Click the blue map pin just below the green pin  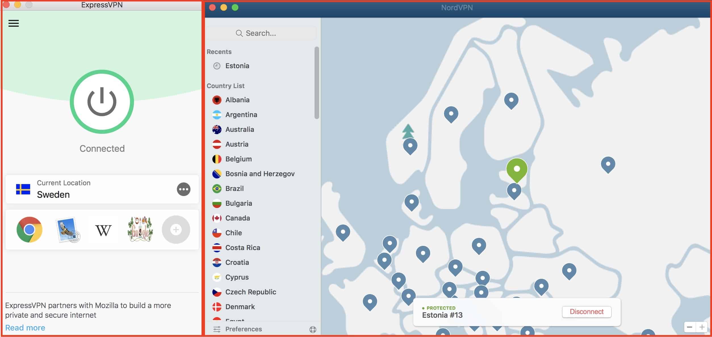click(x=514, y=191)
